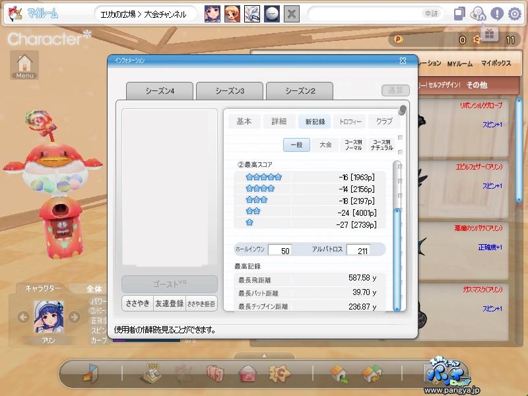This screenshot has width=528, height=396.
Task: Open the red barn icon in bottom toolbar
Action: pos(247,374)
